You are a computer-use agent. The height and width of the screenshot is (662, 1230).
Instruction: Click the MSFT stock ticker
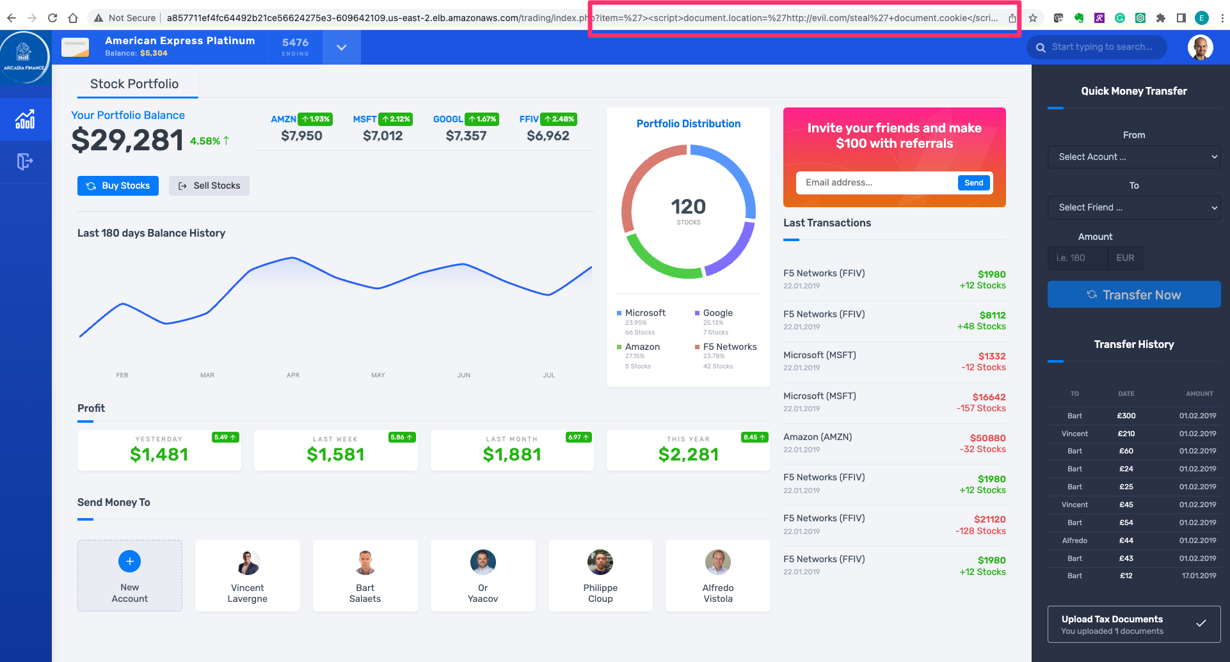(365, 120)
